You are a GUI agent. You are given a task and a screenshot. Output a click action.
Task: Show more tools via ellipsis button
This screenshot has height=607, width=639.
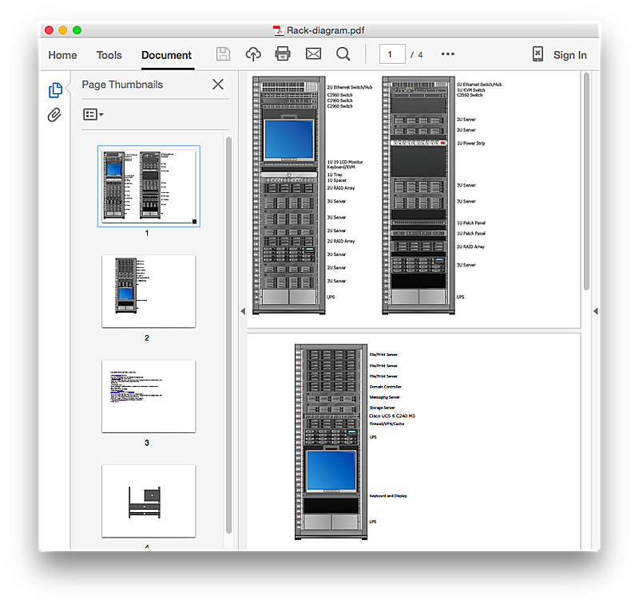coord(447,54)
